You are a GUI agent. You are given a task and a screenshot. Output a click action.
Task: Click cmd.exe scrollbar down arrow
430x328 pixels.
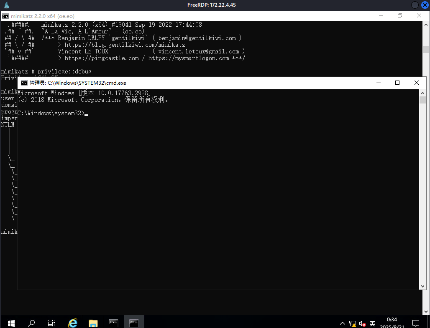tap(422, 286)
